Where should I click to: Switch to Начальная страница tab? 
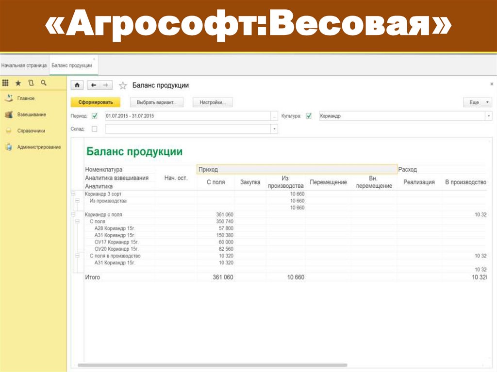pyautogui.click(x=24, y=65)
